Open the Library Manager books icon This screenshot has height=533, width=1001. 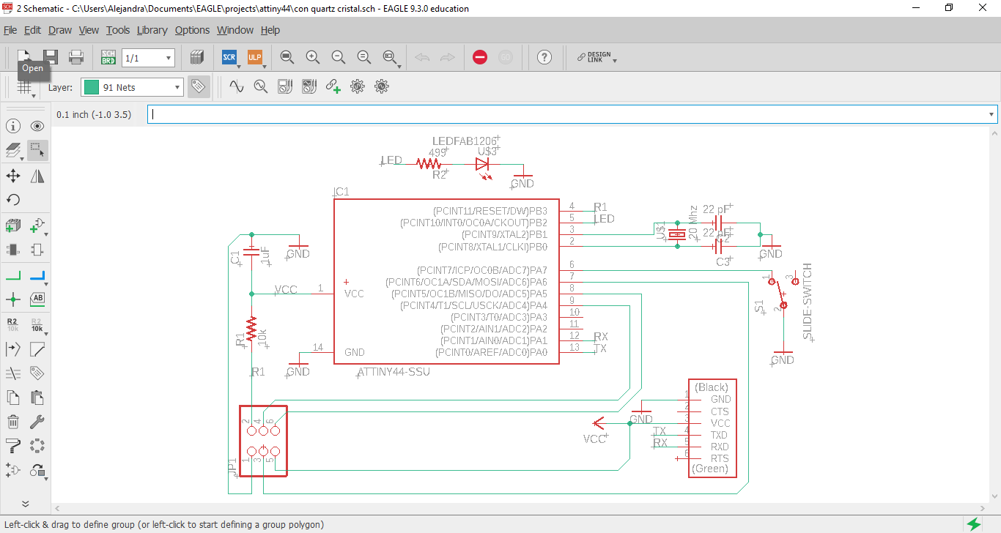coord(196,56)
